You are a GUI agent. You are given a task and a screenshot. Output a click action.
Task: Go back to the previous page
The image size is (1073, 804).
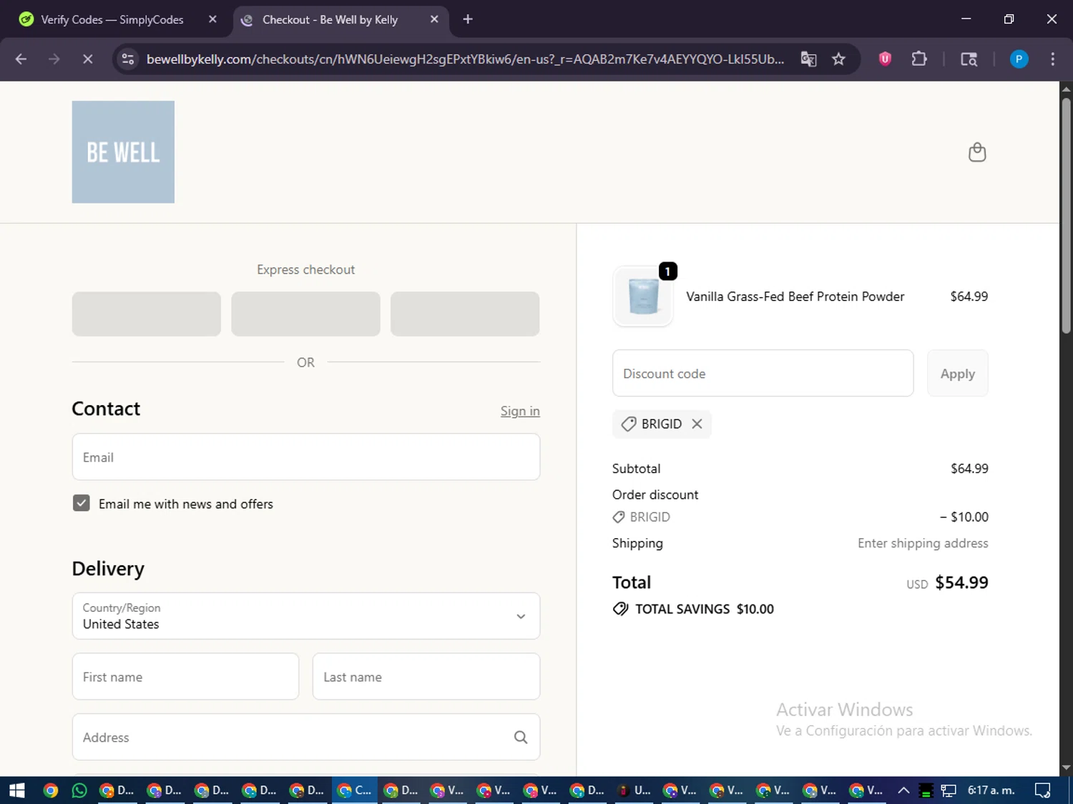tap(21, 59)
